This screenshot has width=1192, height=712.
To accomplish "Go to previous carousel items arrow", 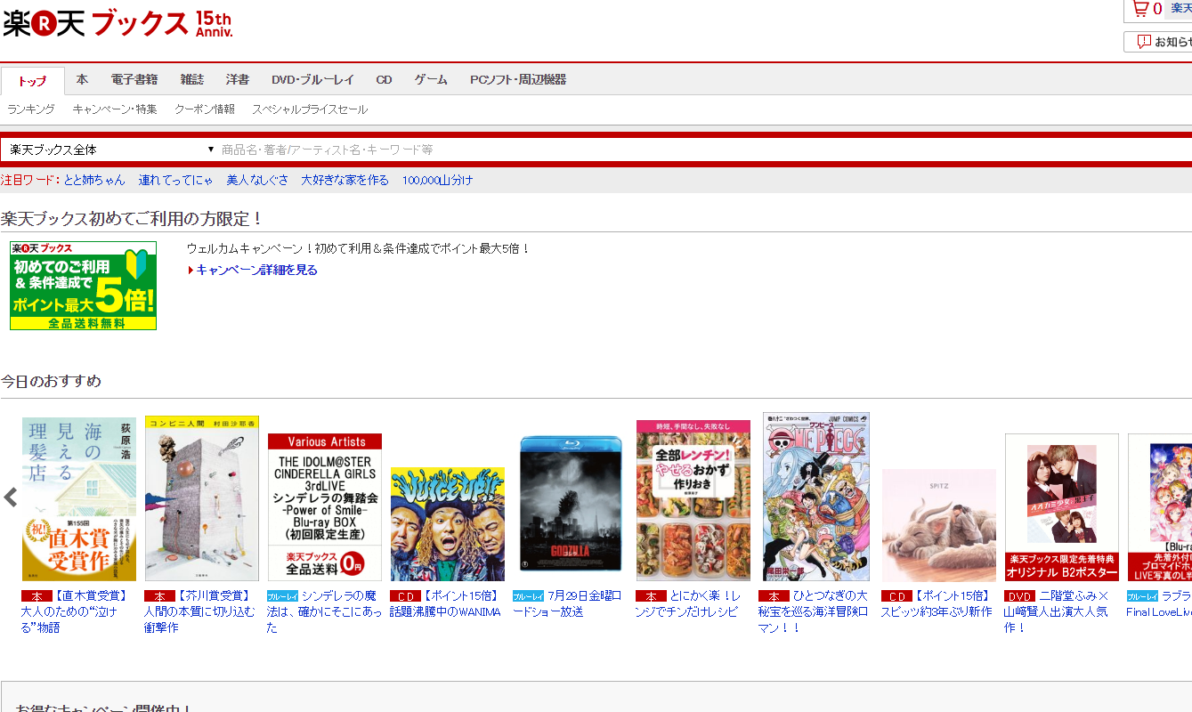I will [11, 497].
